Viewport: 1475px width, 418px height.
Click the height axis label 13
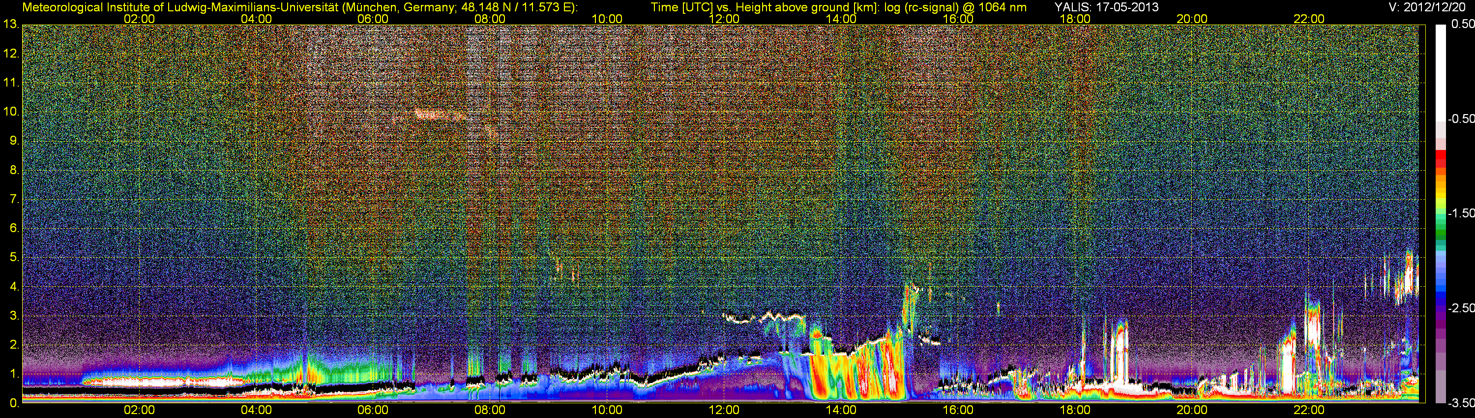point(11,25)
